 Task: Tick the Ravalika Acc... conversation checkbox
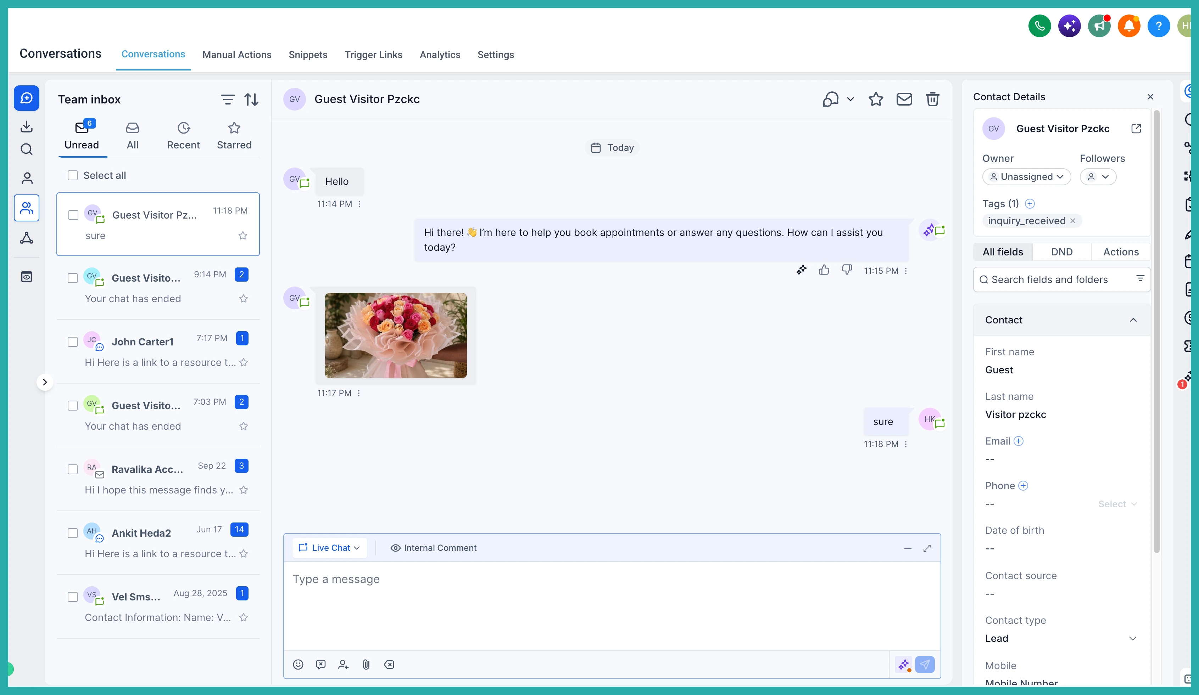pos(72,469)
